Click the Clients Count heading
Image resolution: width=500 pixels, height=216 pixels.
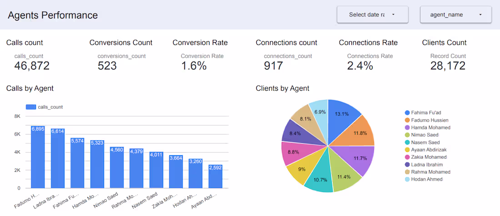pos(444,43)
